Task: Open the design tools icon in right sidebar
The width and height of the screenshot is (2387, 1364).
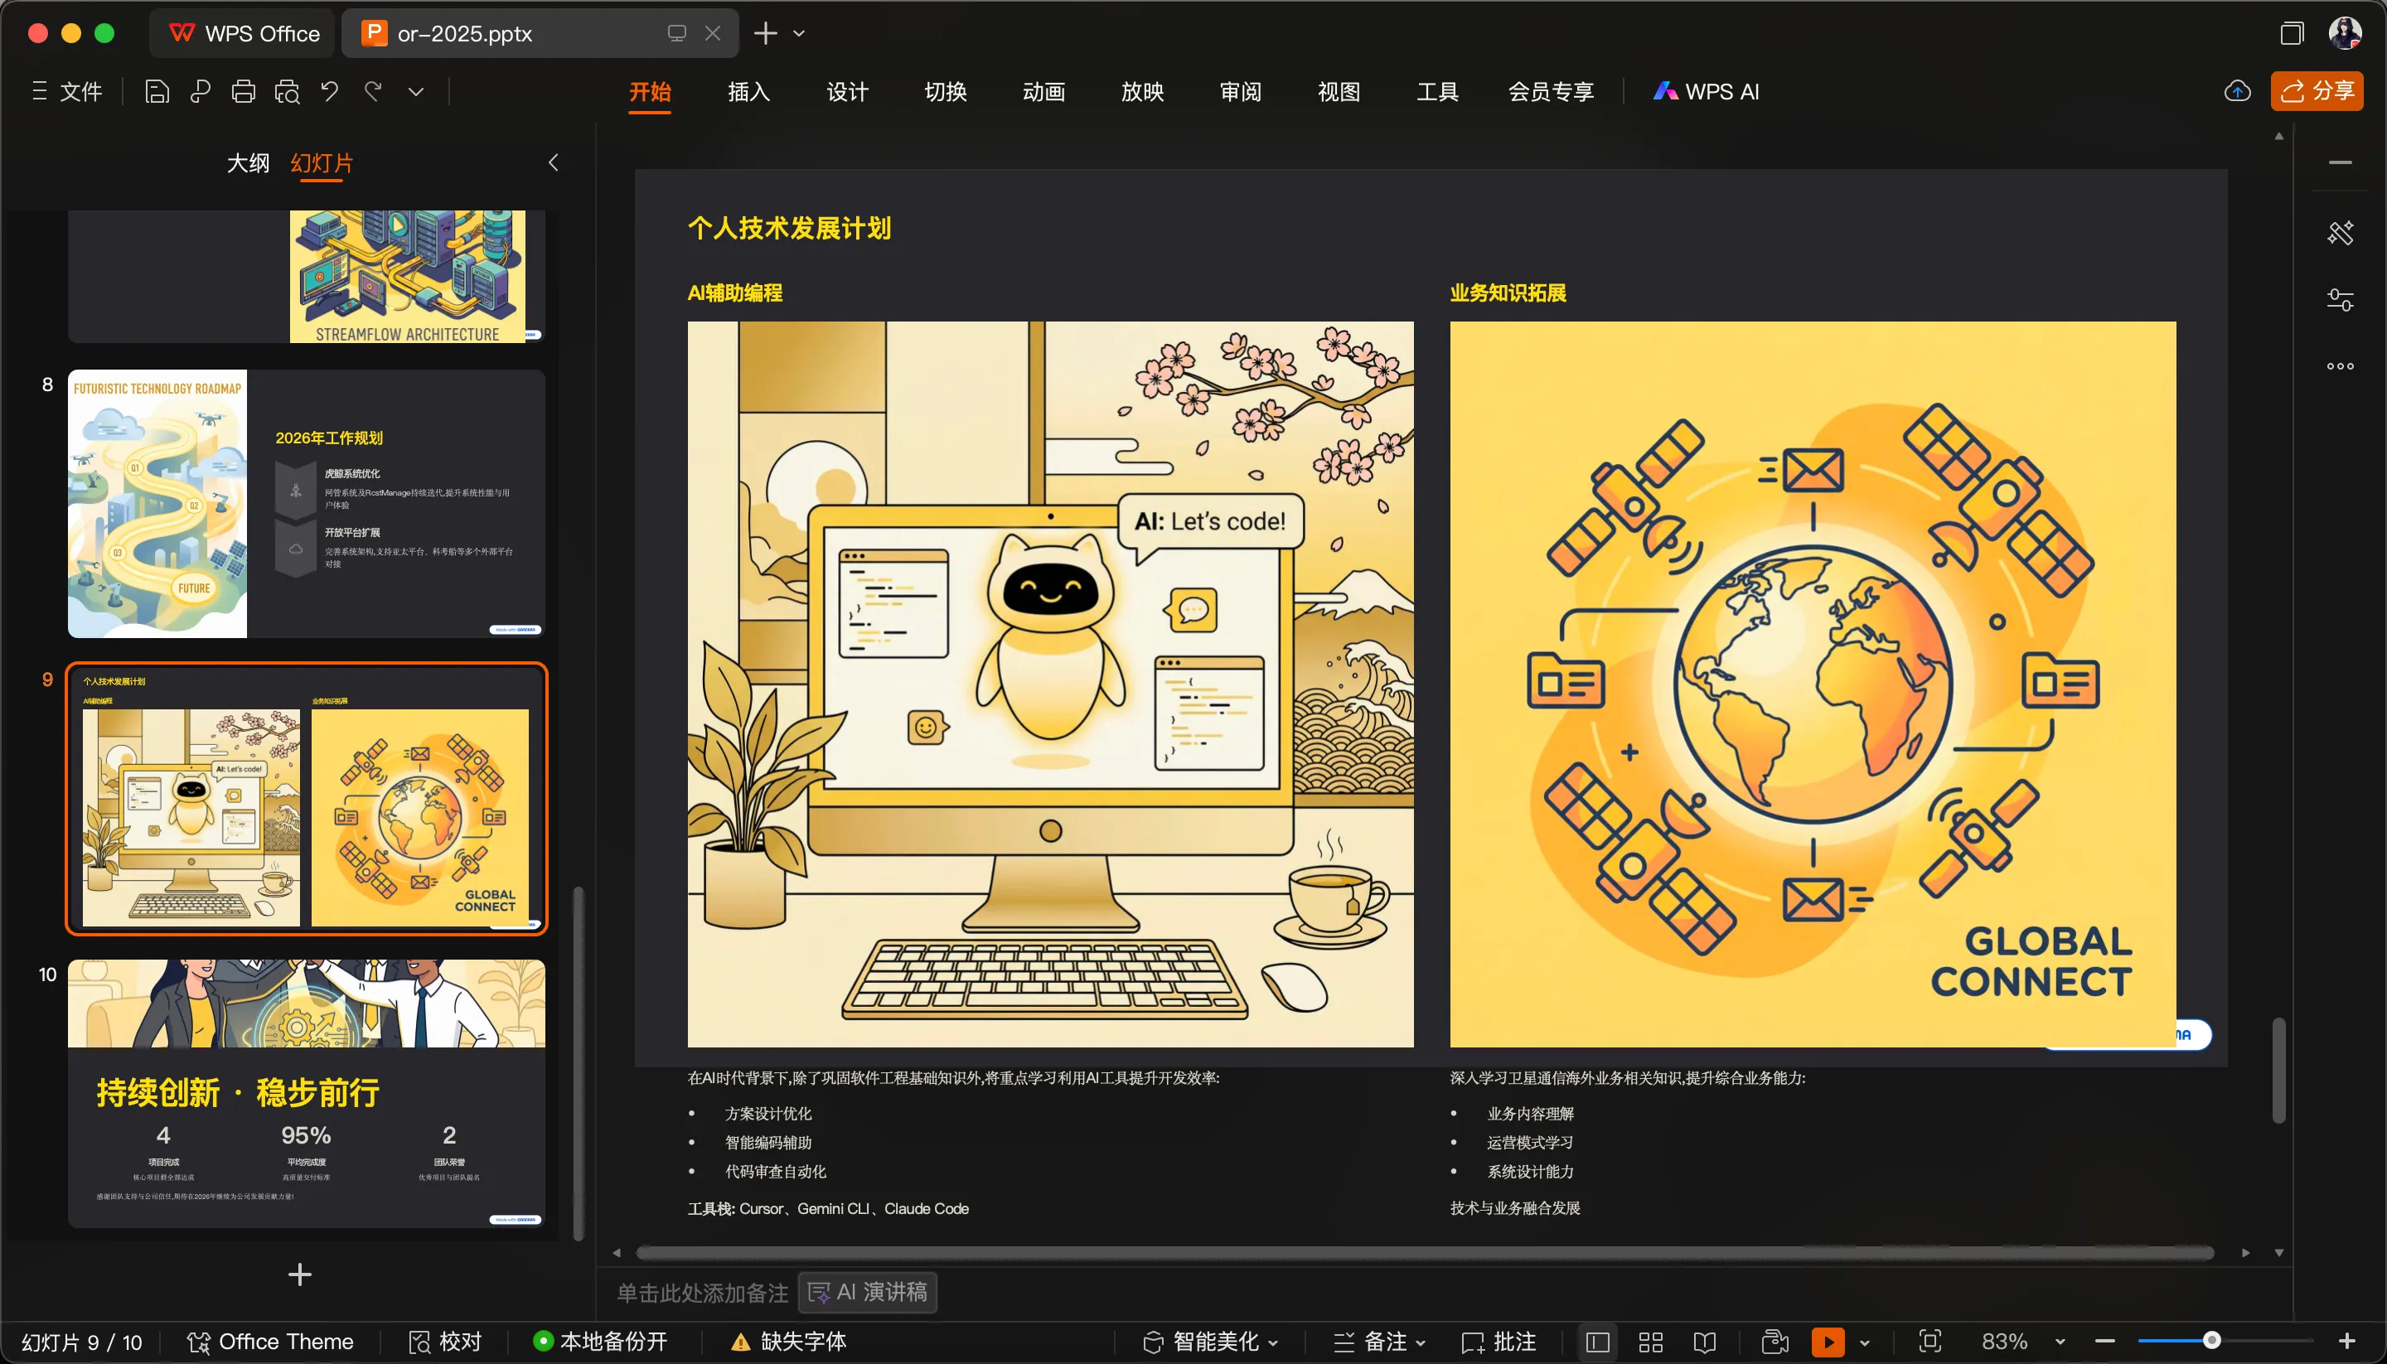Action: click(x=2340, y=232)
